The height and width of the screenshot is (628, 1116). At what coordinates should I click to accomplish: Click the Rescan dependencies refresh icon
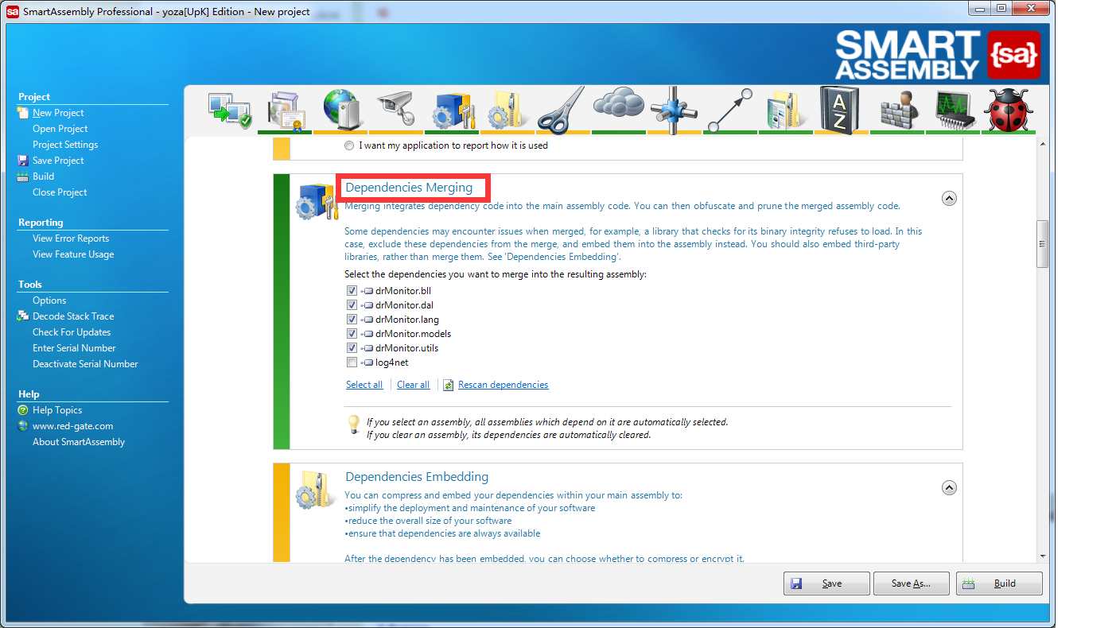click(449, 385)
